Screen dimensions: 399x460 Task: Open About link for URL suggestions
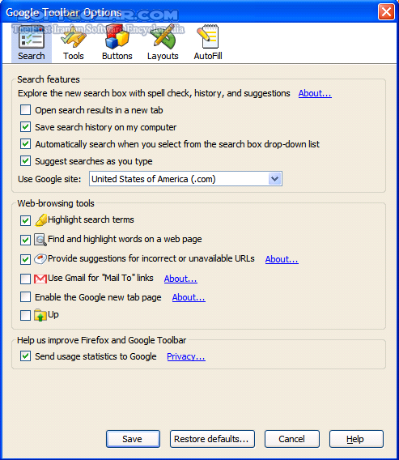coord(282,259)
